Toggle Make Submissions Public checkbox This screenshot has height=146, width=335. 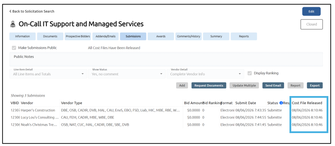click(14, 48)
